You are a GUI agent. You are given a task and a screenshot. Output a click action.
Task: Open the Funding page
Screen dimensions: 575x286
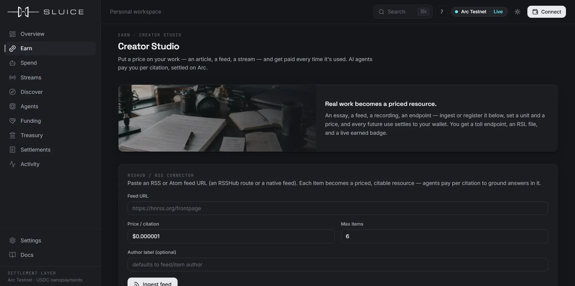point(50,121)
